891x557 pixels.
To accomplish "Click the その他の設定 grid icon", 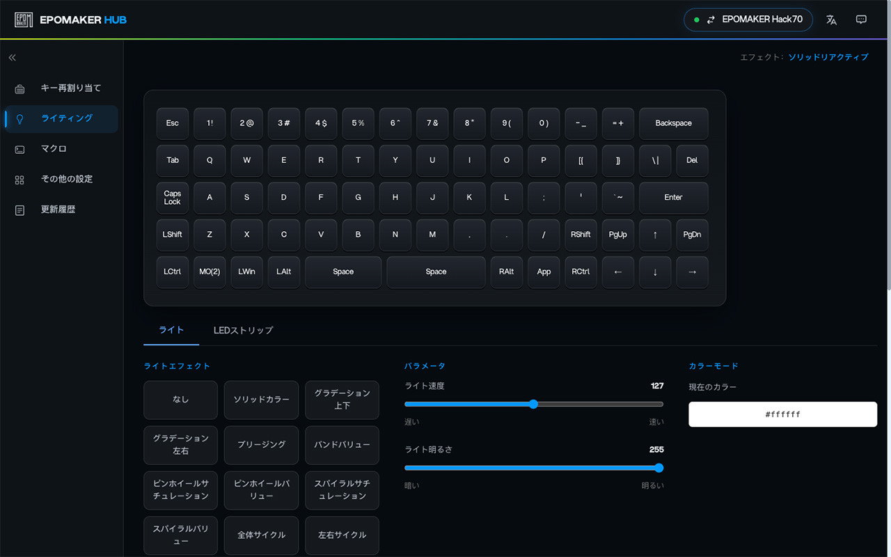I will pos(19,180).
